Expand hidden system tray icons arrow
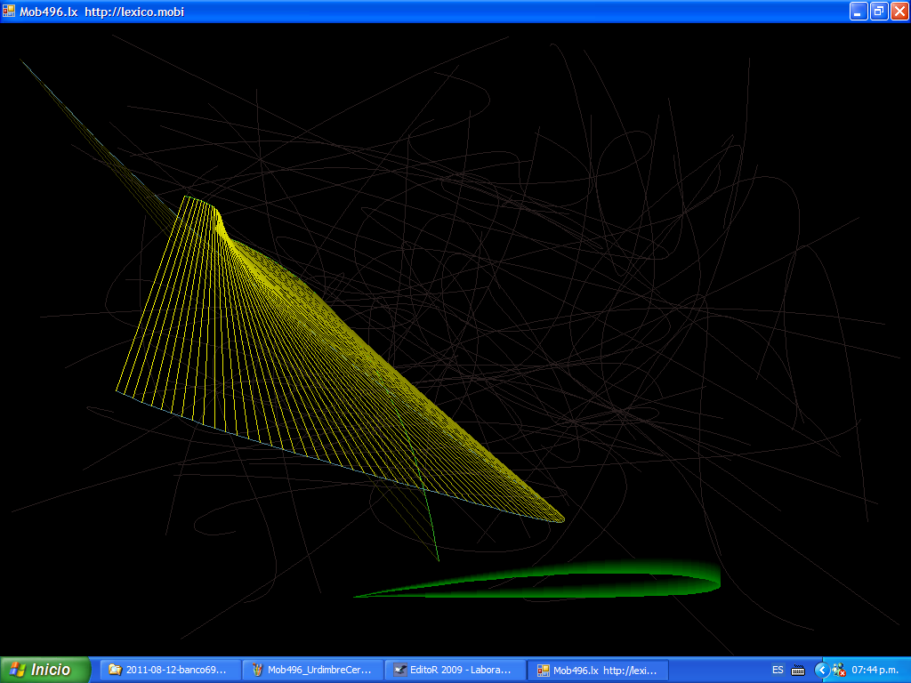911x683 pixels. [821, 670]
